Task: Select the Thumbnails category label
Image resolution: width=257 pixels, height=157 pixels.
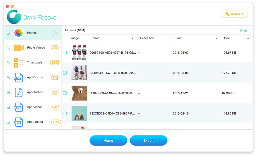Action: [35, 62]
